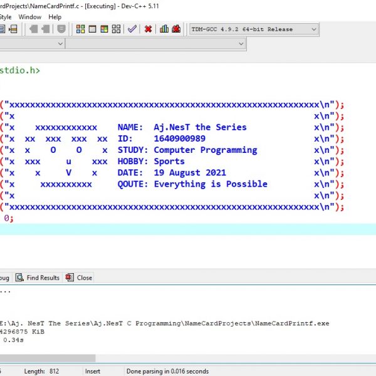Click the grey Back navigation arrow icon
Image resolution: width=376 pixels, height=376 pixels.
[33, 29]
